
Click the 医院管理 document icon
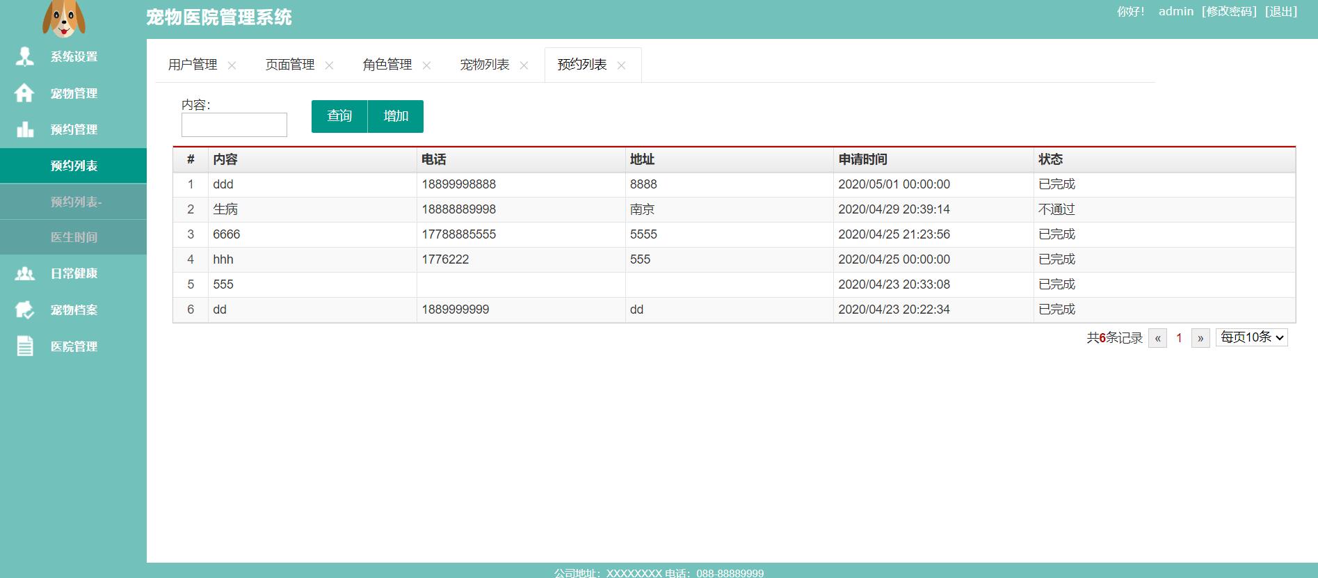point(25,346)
